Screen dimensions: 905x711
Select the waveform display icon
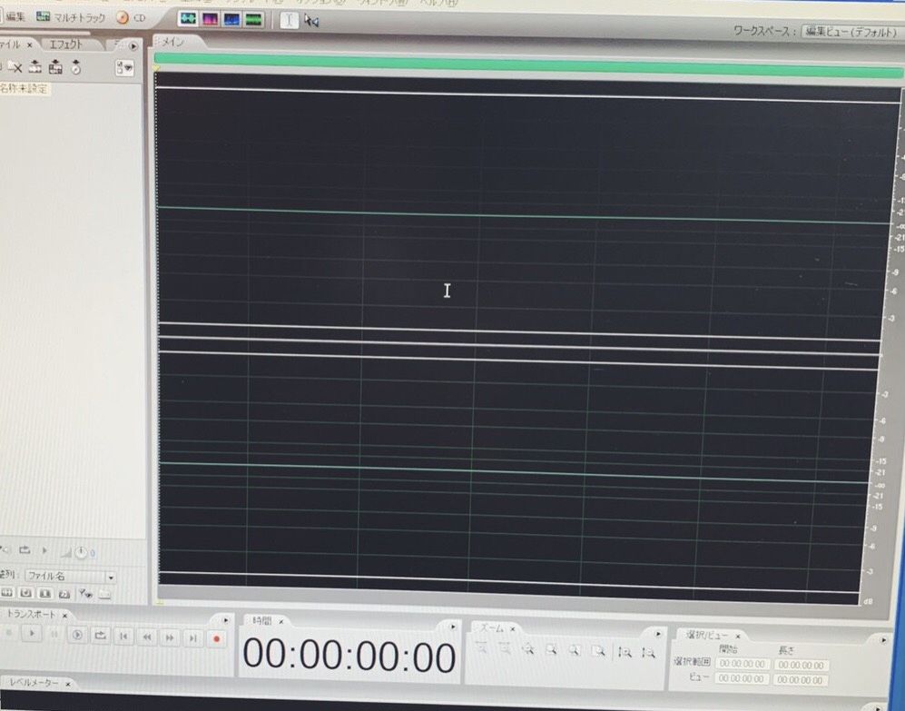click(x=188, y=19)
